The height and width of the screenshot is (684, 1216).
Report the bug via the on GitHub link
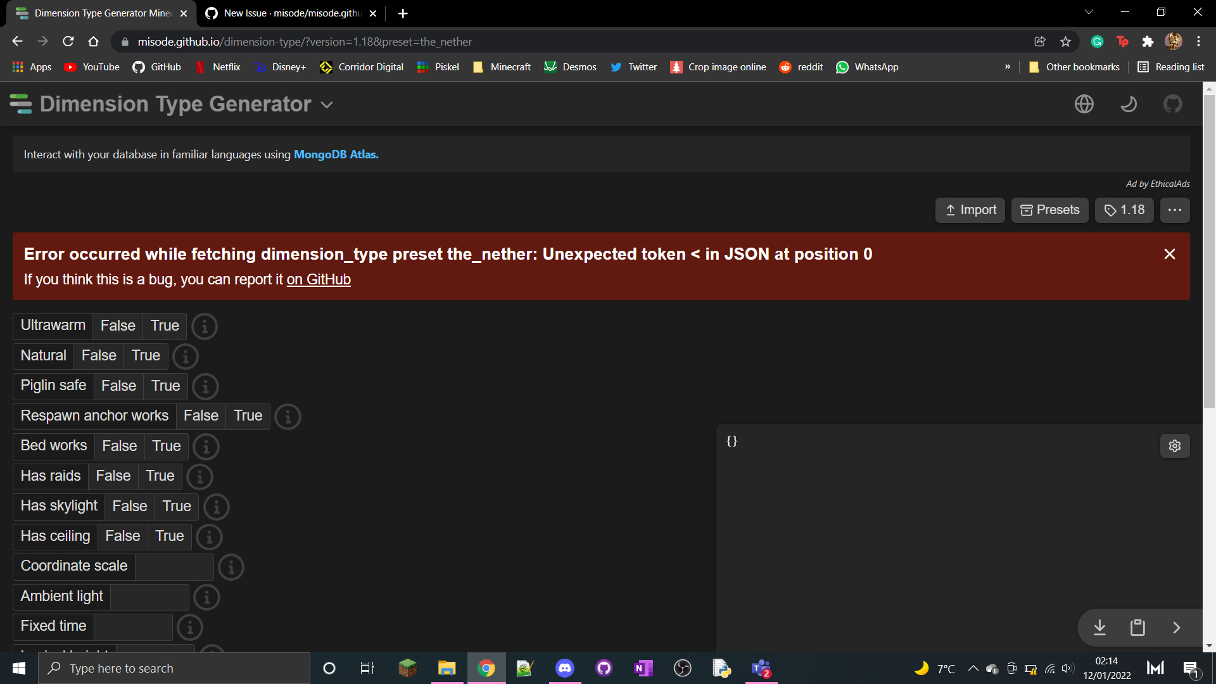319,279
